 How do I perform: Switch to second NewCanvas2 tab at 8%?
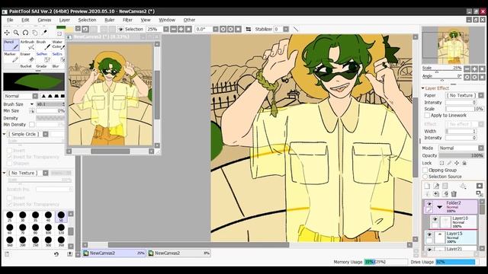pos(178,253)
